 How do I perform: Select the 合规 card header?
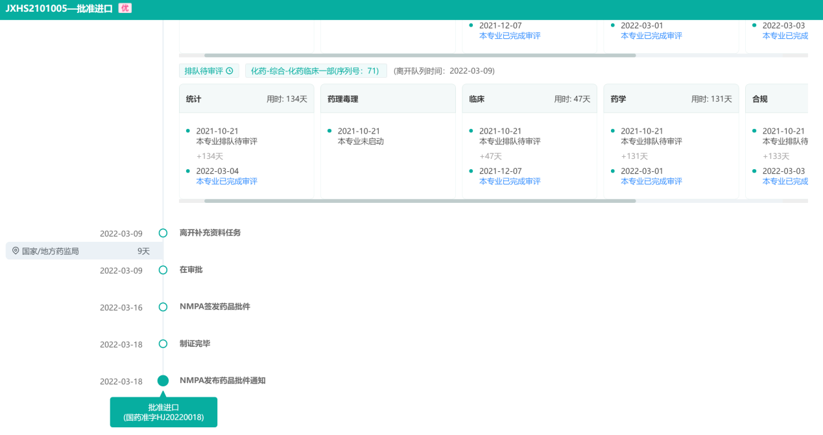coord(777,99)
